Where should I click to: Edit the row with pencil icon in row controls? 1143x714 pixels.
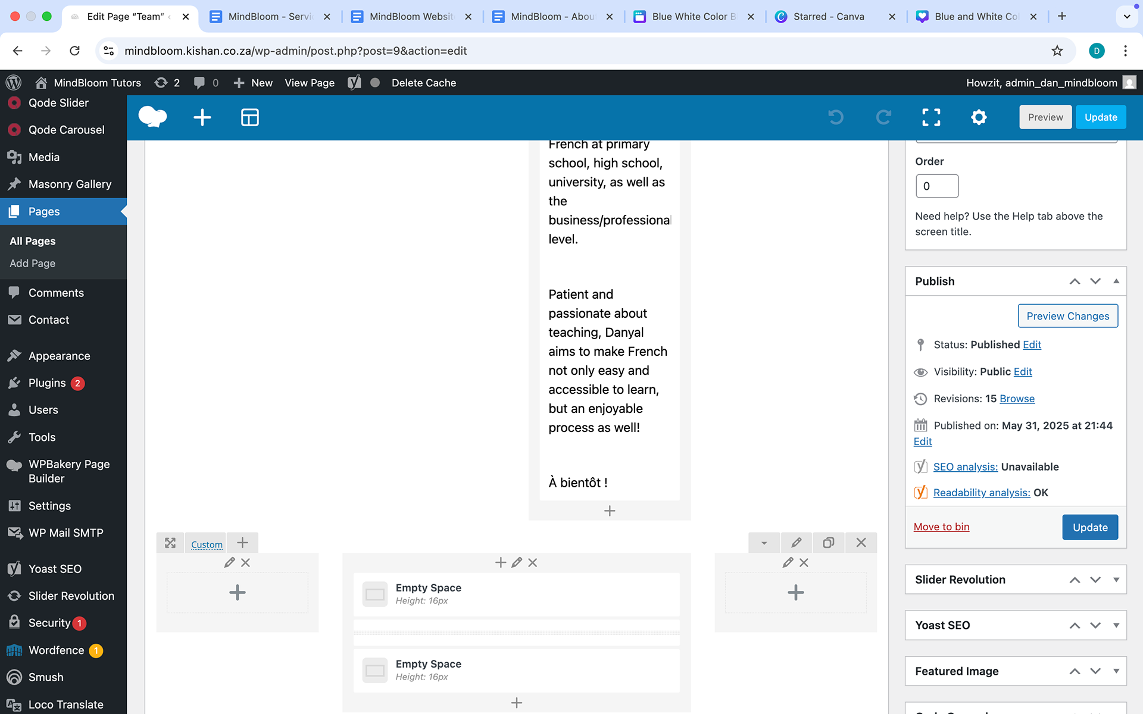point(796,543)
